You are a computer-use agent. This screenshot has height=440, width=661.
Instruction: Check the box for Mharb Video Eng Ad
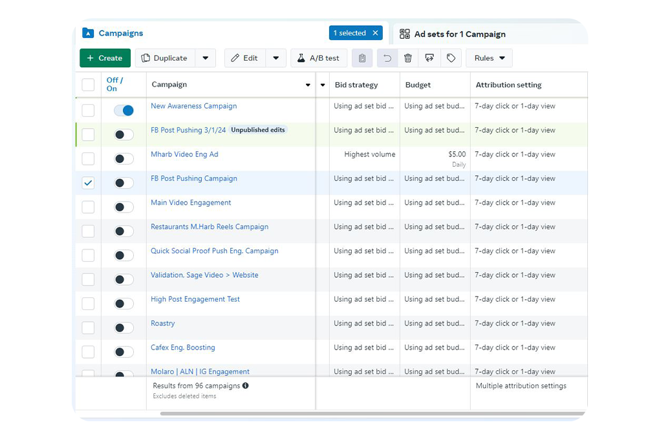coord(88,159)
